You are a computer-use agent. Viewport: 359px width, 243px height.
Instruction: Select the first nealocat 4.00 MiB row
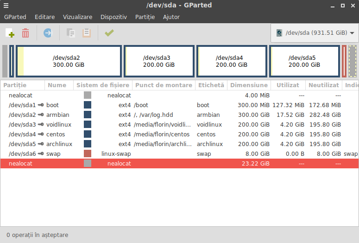[179, 95]
